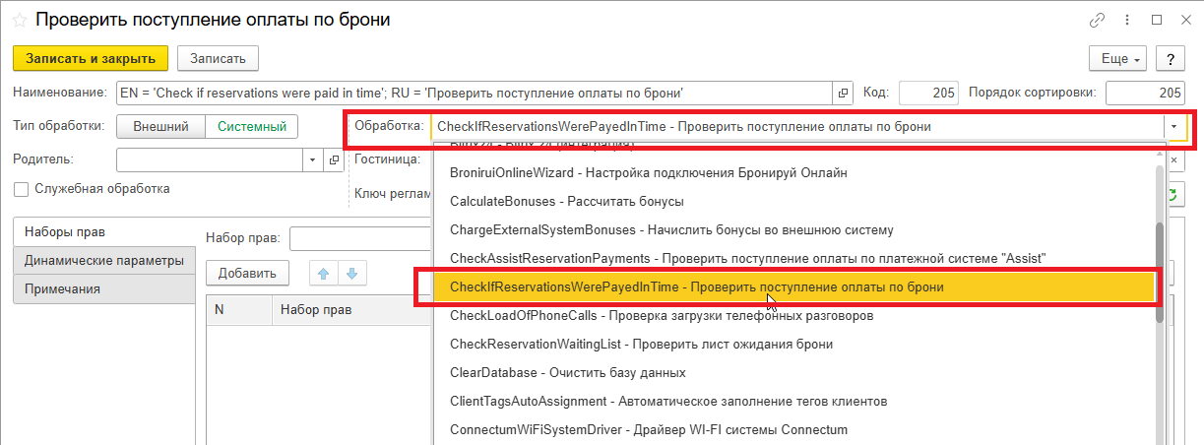Tick the Служебная обработка checkbox
The height and width of the screenshot is (445, 1204).
click(21, 189)
